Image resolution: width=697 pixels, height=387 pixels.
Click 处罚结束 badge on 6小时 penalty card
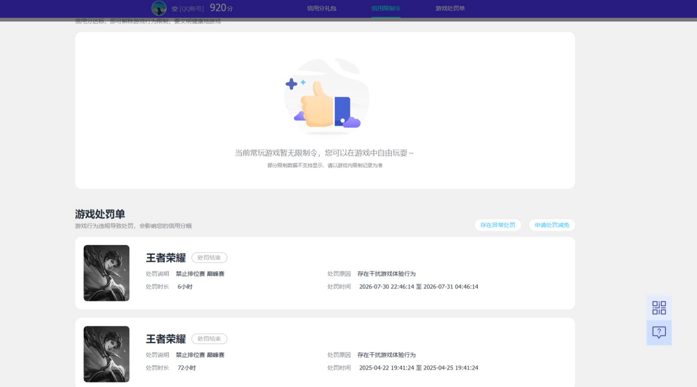[x=209, y=257]
